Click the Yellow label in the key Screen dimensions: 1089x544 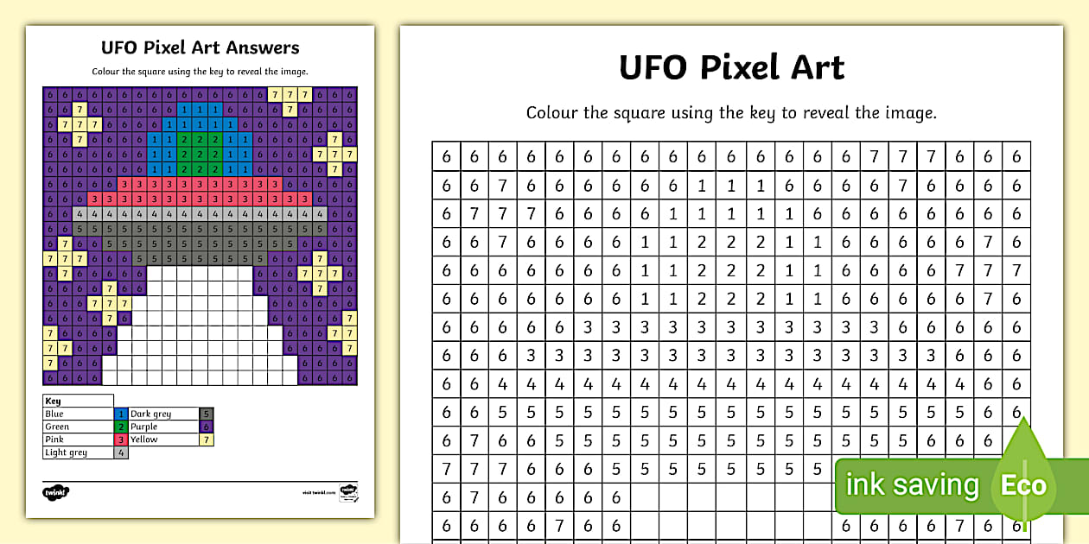tap(144, 440)
